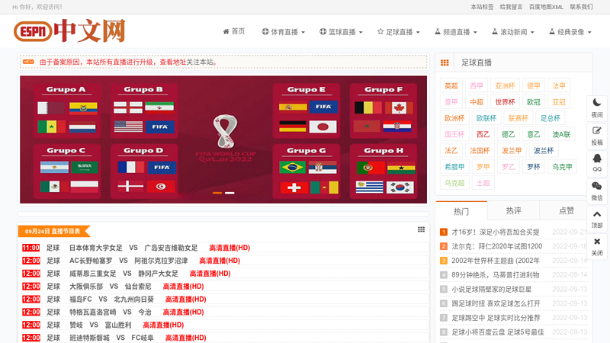
Task: Select the 西甲 league tag
Action: tap(477, 86)
